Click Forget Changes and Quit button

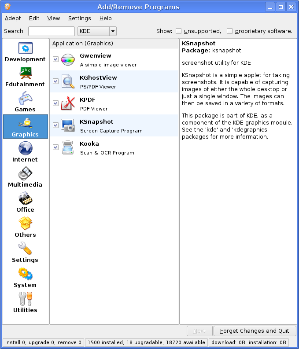(255, 331)
